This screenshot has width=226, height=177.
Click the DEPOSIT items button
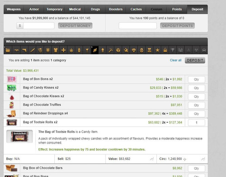(195, 61)
